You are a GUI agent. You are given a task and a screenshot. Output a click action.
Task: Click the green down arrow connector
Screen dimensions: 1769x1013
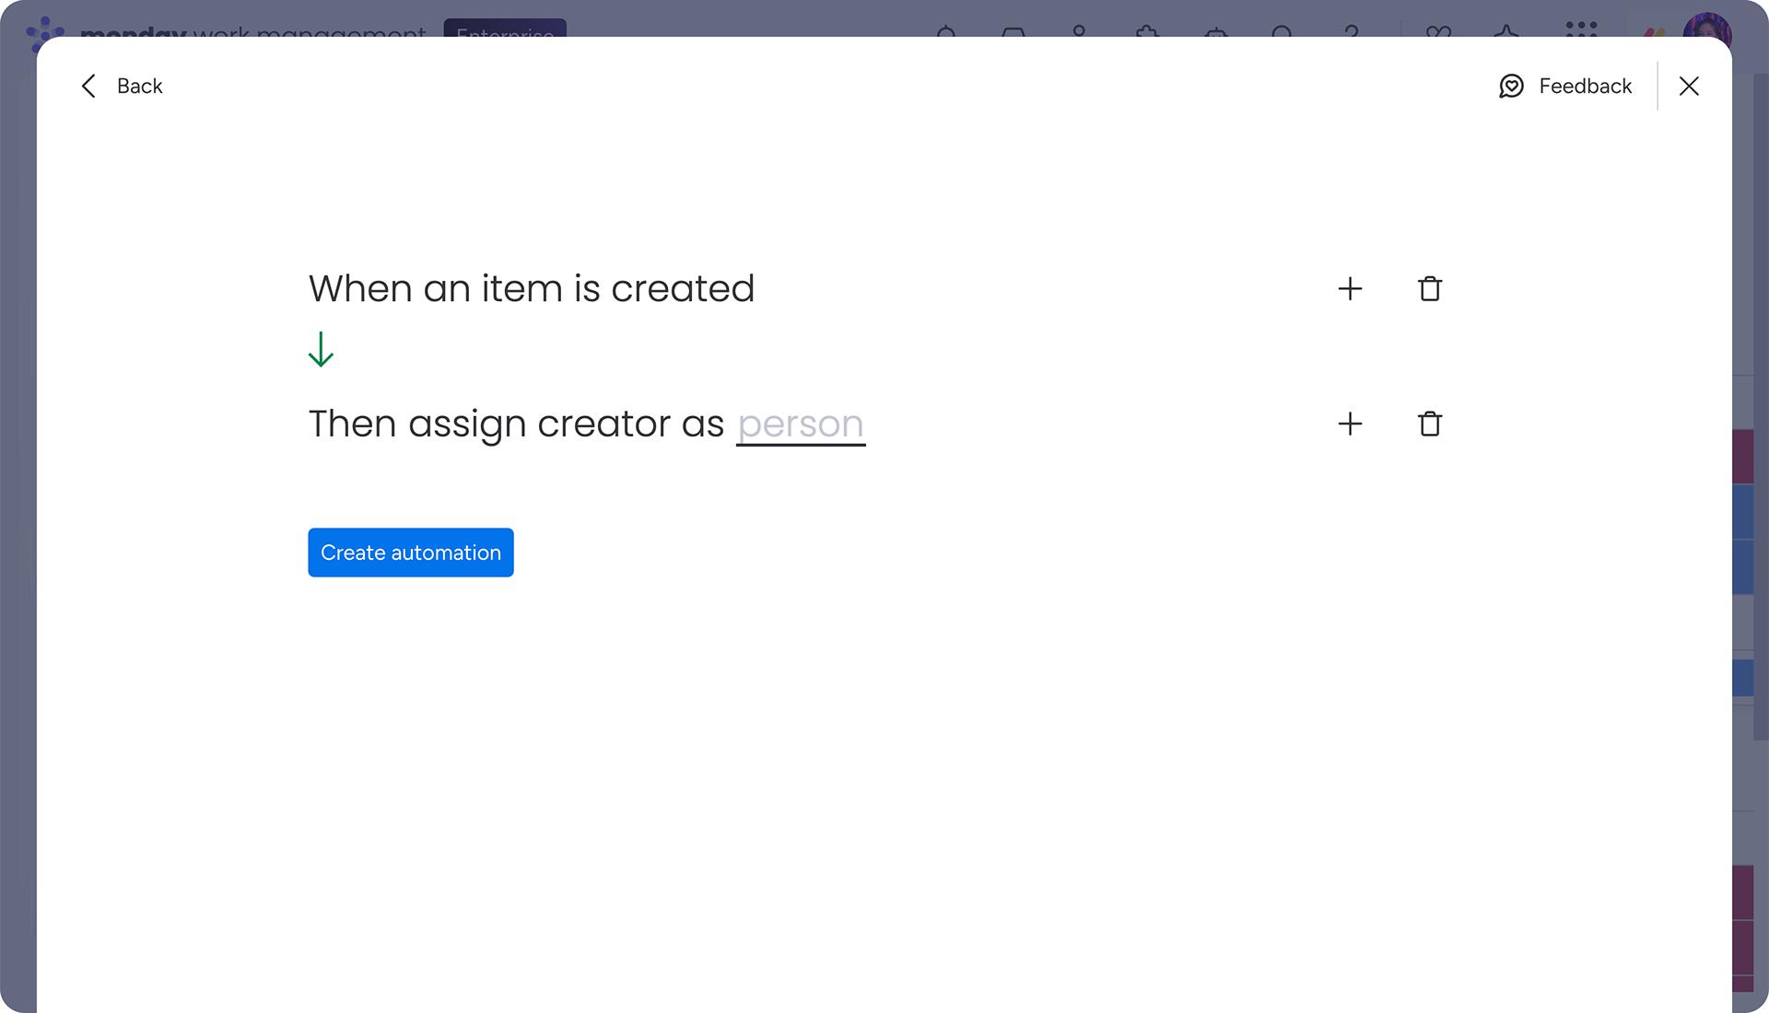coord(321,349)
